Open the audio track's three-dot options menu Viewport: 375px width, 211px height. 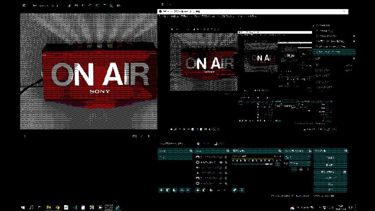(x=278, y=164)
